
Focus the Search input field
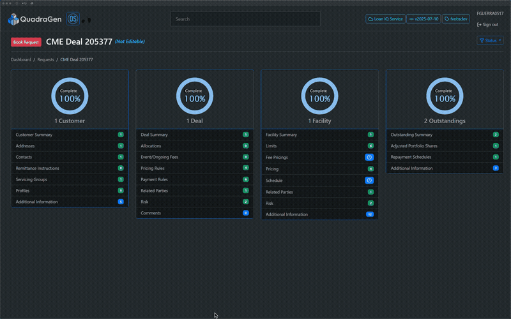tap(245, 19)
